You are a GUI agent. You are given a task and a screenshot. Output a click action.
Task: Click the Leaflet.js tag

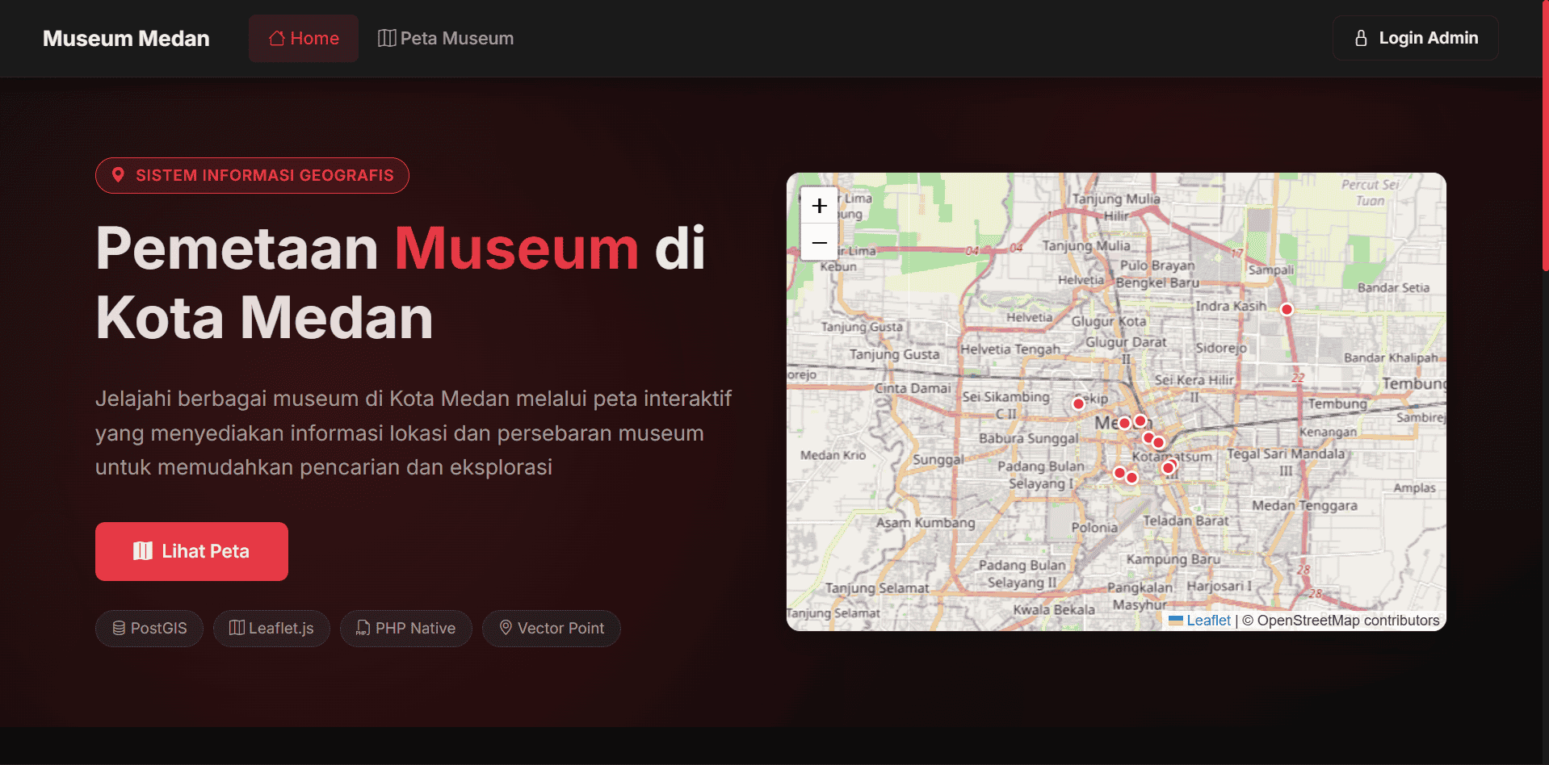[x=271, y=628]
